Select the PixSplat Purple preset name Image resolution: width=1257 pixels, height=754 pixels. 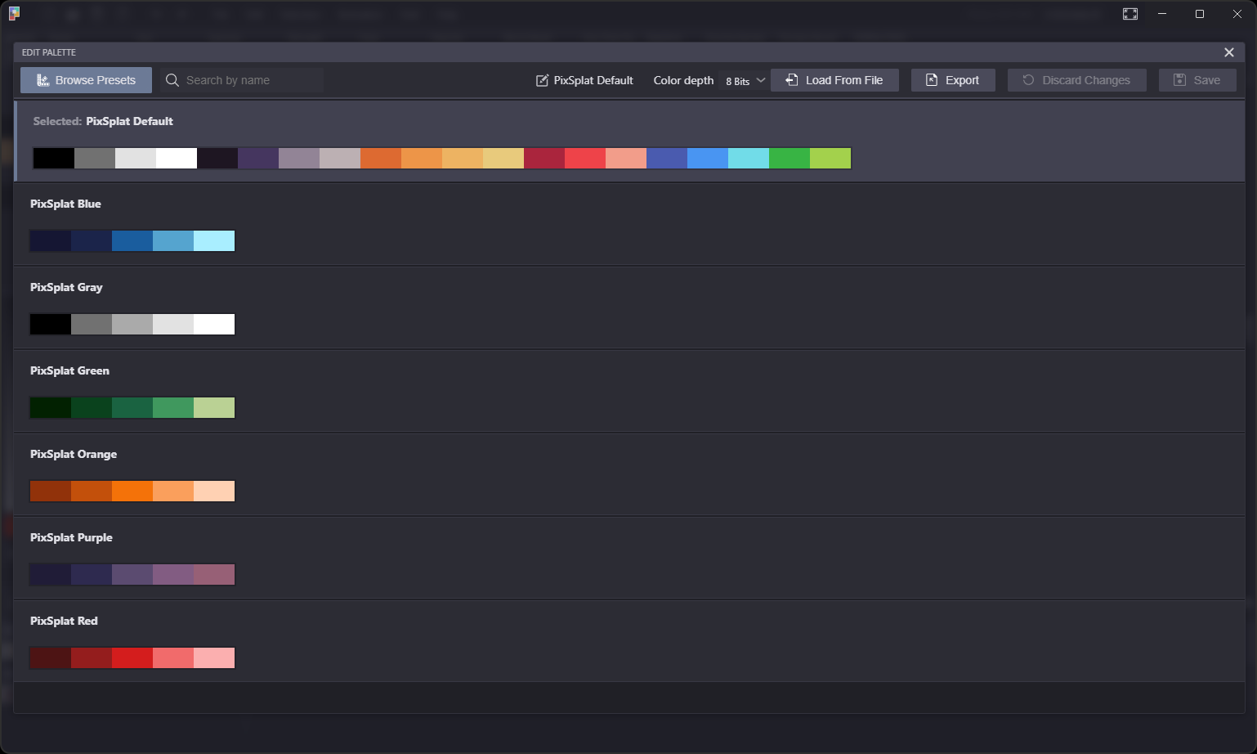(x=71, y=537)
